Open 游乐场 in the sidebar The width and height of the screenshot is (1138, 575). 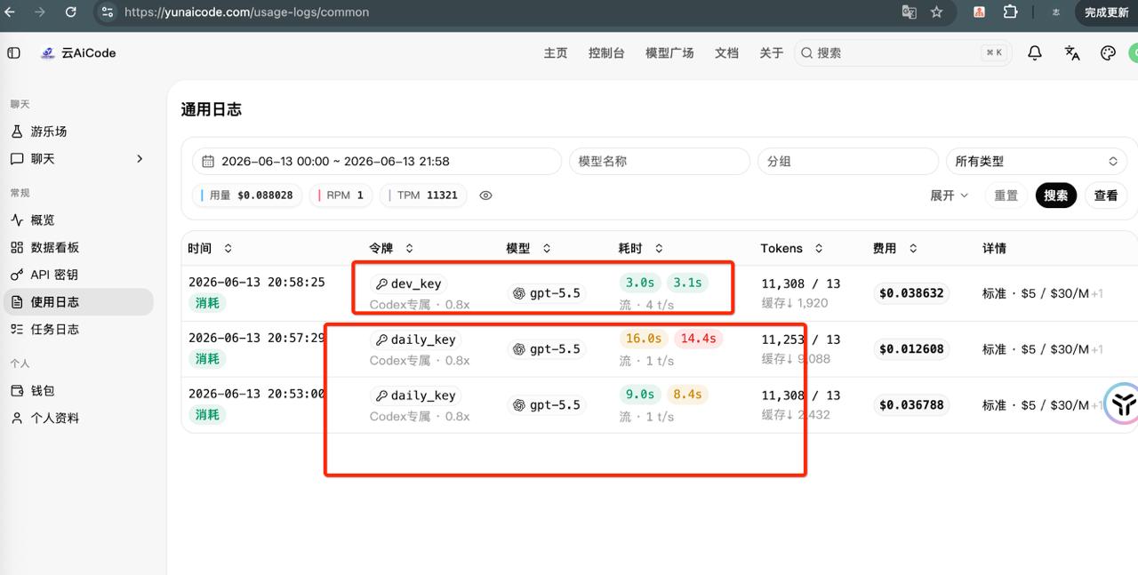[x=78, y=132]
